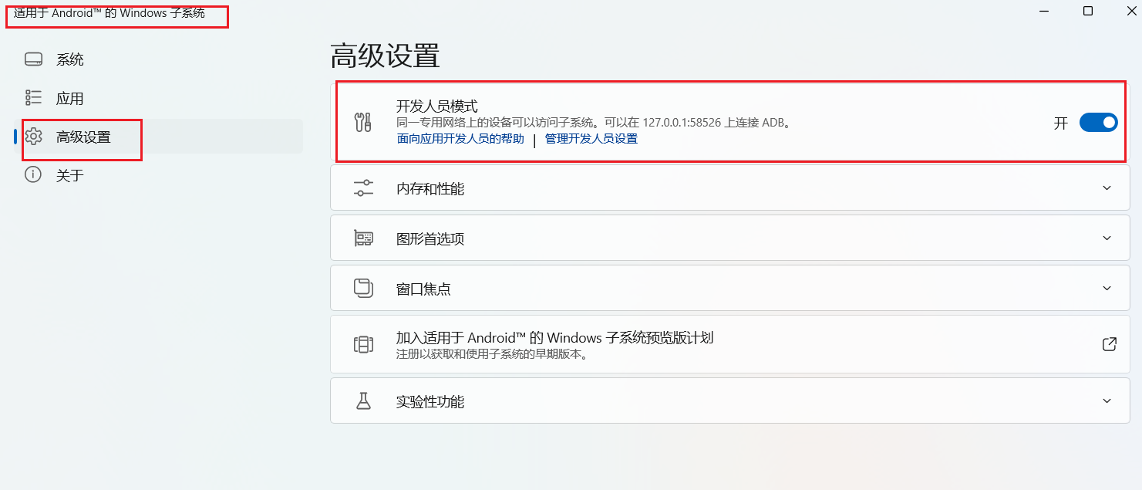Viewport: 1142px width, 490px height.
Task: Click the 加入适用于 Android 的 Windows 子系统预览版计划 title
Action: [554, 338]
